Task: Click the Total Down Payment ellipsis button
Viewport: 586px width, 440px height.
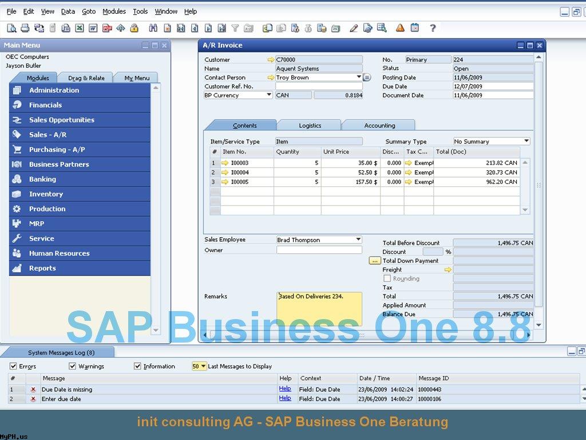Action: 374,261
